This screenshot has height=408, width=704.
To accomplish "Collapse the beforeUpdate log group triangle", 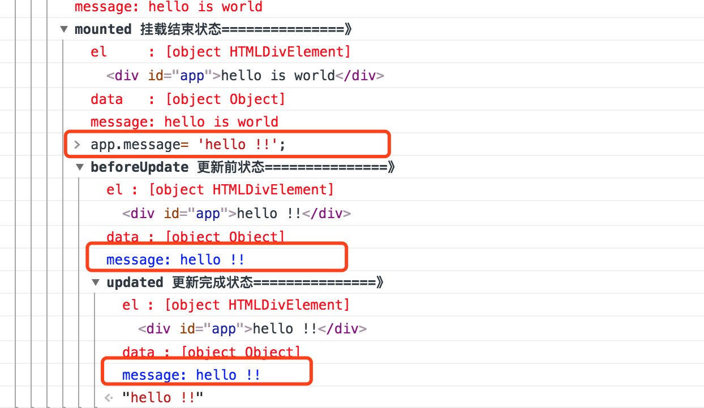I will (x=80, y=167).
